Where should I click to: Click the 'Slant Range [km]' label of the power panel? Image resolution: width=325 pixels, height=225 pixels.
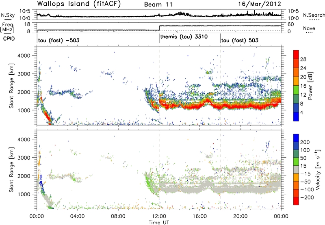tap(11, 86)
